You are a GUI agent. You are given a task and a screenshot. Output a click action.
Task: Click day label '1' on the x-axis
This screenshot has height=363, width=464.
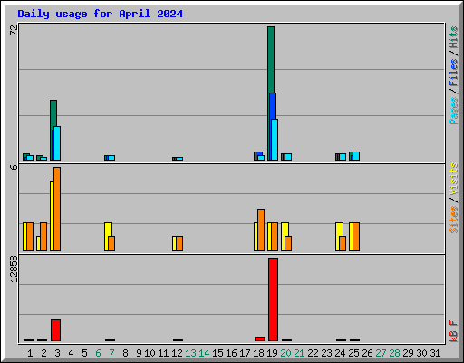[x=30, y=353]
